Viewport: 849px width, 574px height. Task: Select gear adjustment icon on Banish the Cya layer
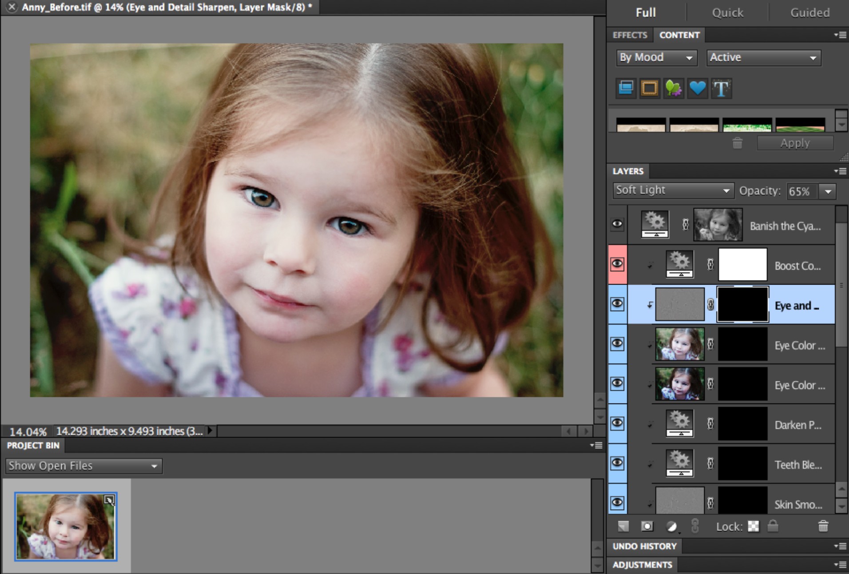coord(655,225)
